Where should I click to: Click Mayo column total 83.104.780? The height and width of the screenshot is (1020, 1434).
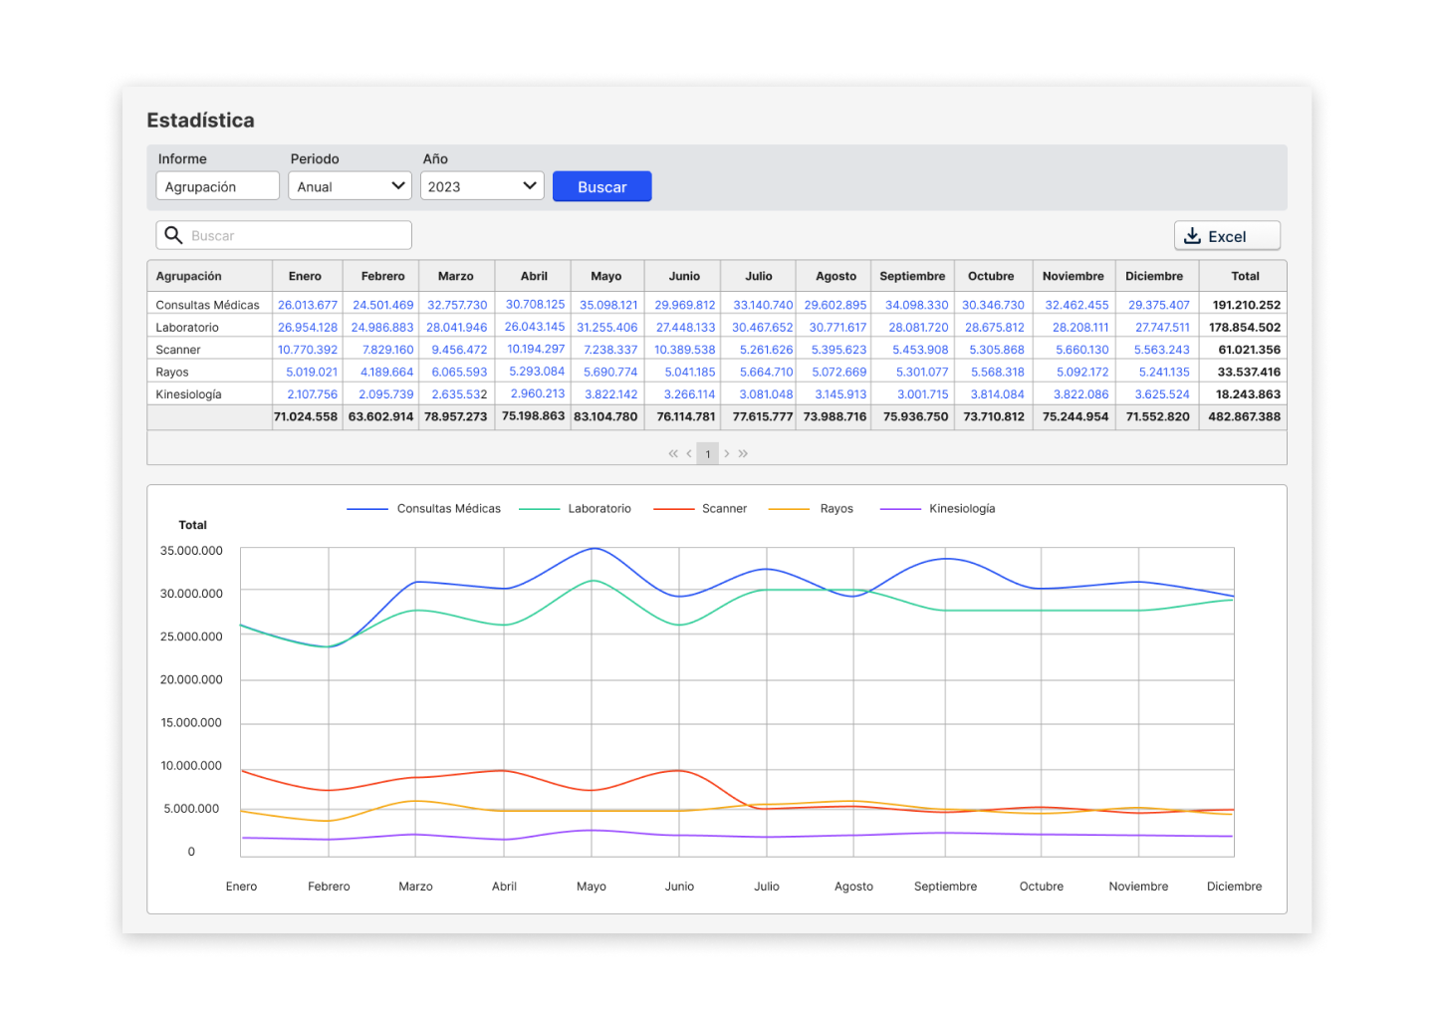pos(605,416)
